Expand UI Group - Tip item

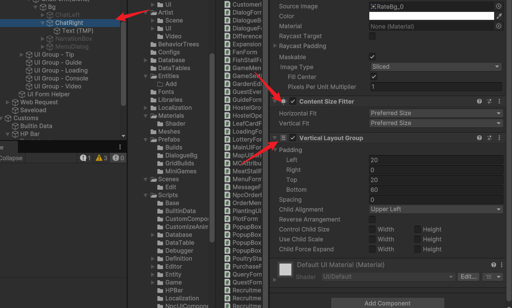(x=22, y=55)
